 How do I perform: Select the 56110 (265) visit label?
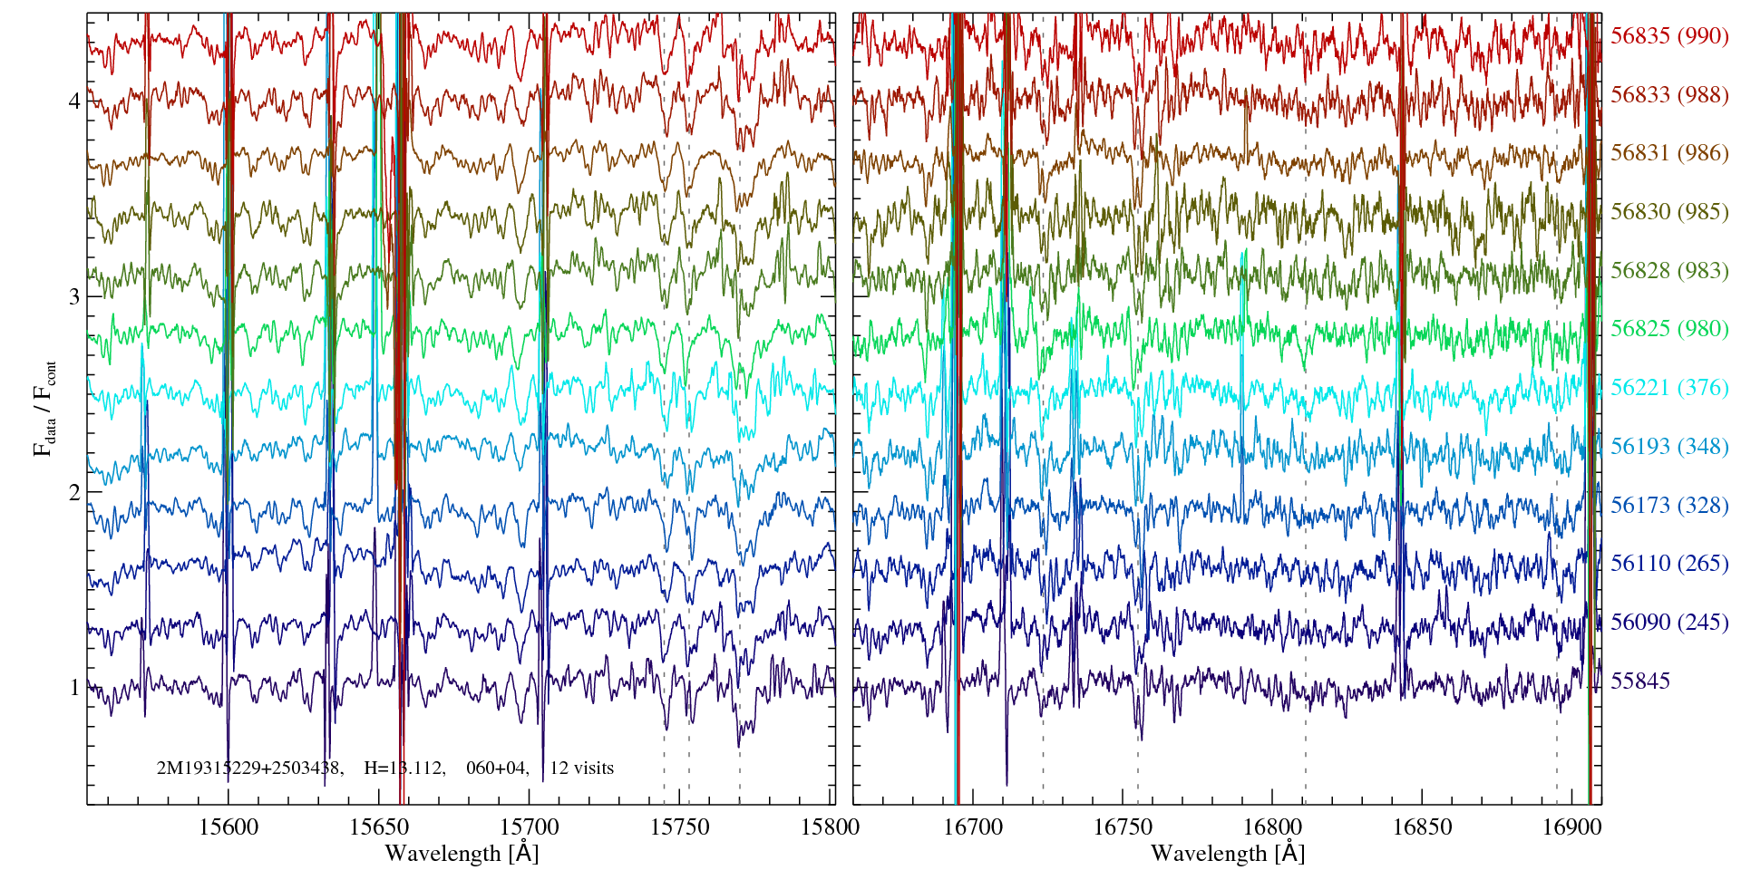pyautogui.click(x=1668, y=564)
